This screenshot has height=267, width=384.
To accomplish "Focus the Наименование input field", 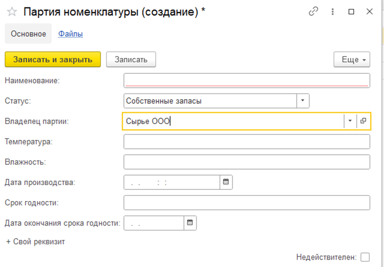I will (247, 80).
